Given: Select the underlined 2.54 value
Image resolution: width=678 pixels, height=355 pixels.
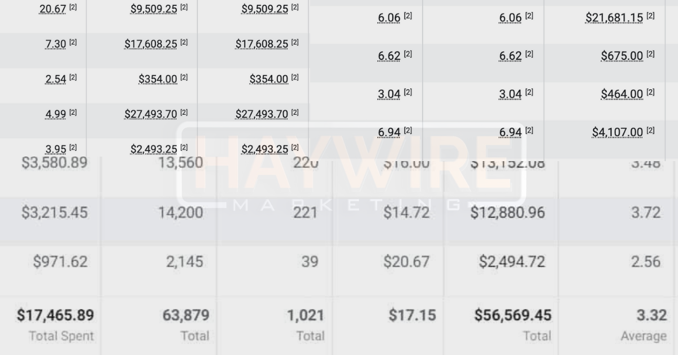Looking at the screenshot, I should [x=56, y=78].
